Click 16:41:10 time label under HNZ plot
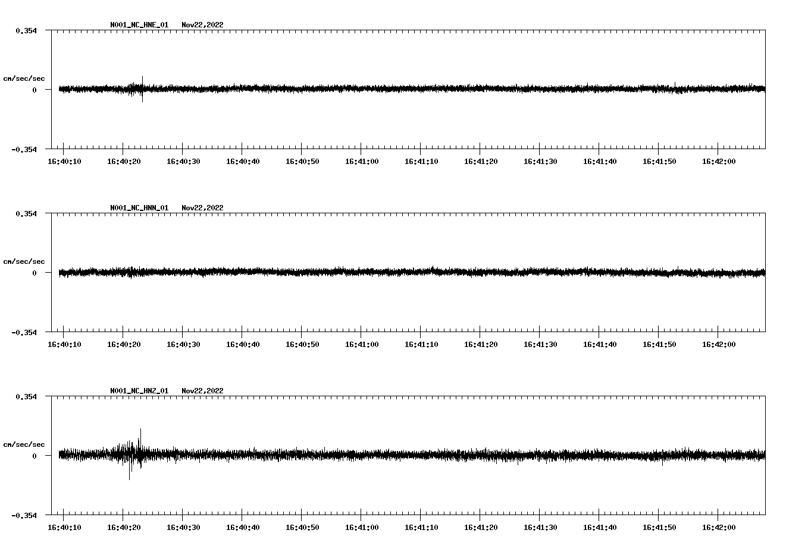The width and height of the screenshot is (808, 549). [x=421, y=528]
